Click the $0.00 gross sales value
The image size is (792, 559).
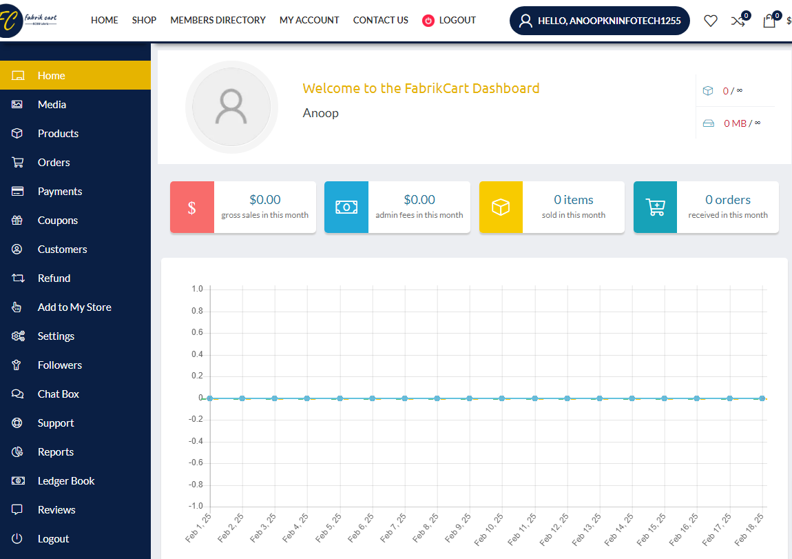click(264, 200)
